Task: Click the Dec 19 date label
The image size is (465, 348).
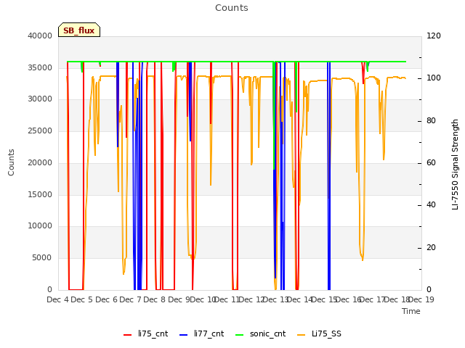Action: pos(421,299)
